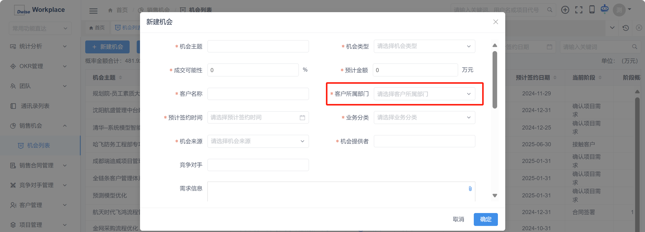Focus the 客户名称 input field

[x=258, y=94]
